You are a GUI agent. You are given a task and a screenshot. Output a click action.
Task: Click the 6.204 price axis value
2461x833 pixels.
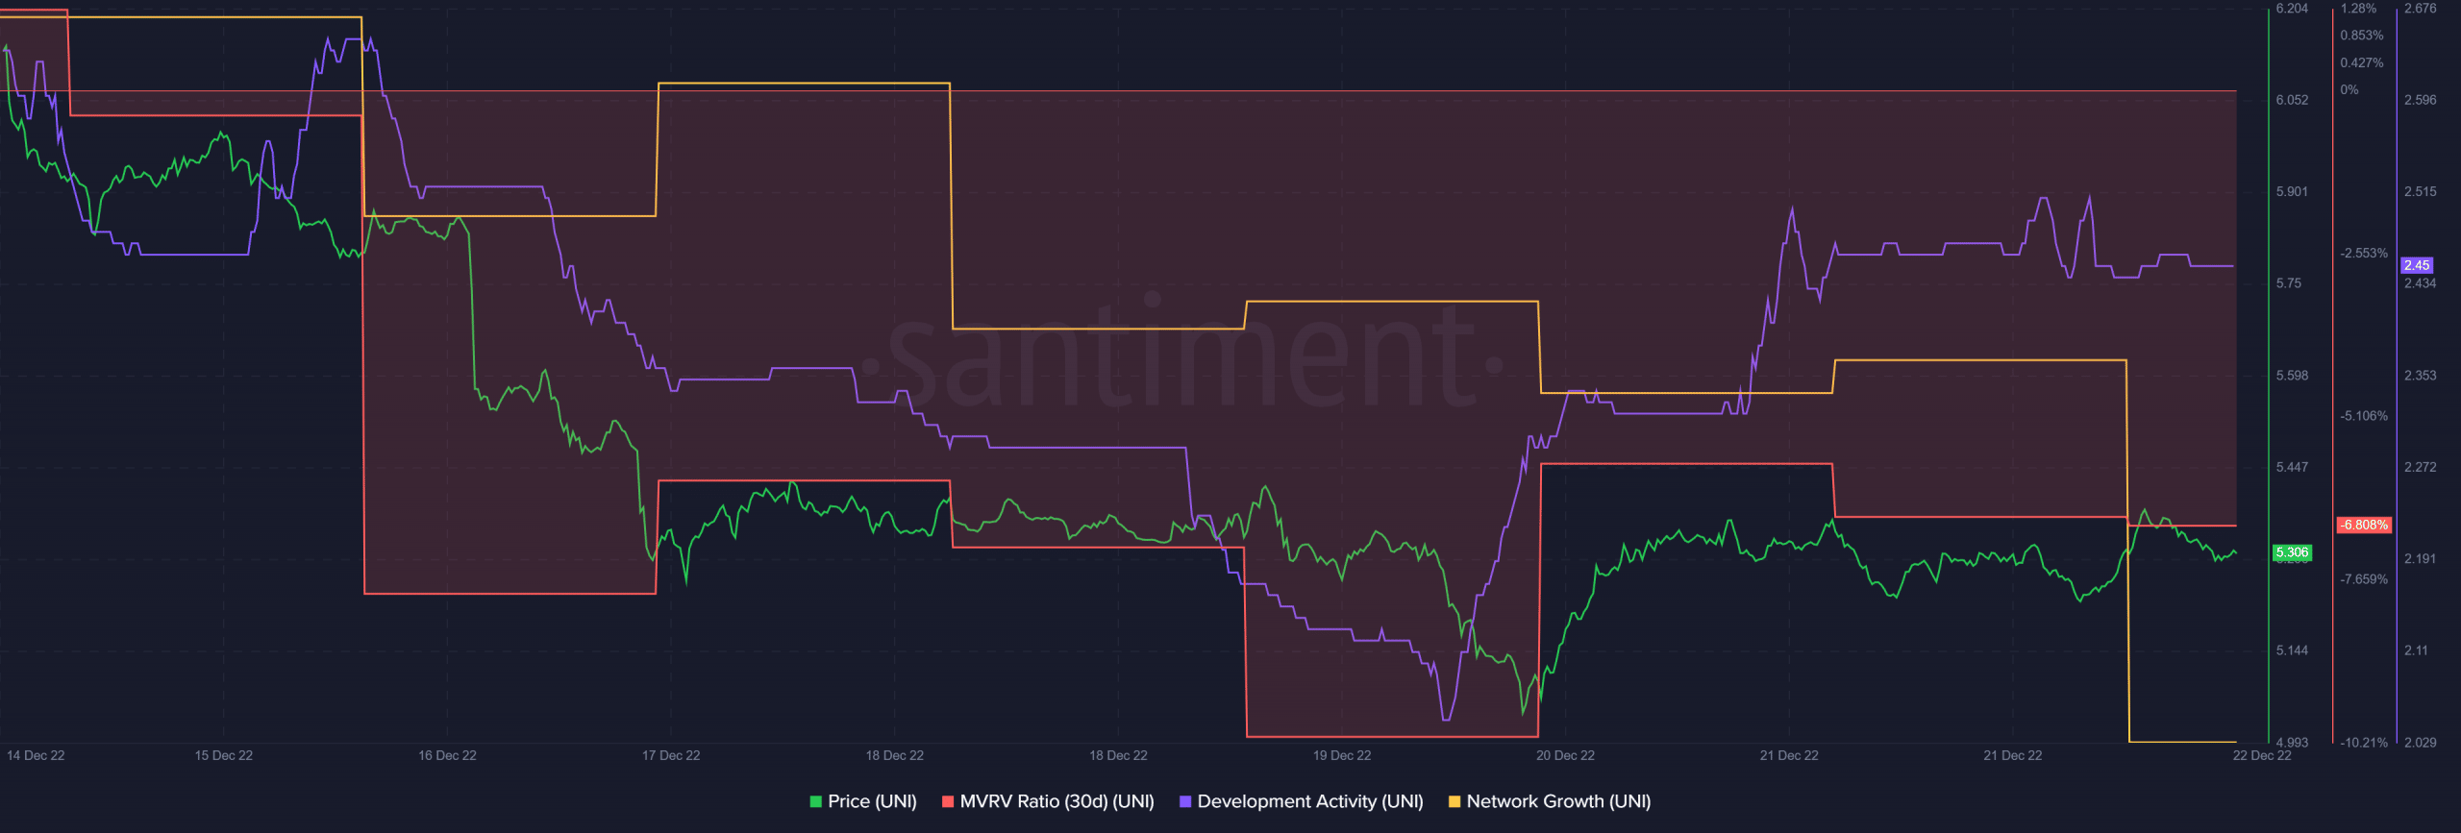coord(2292,9)
